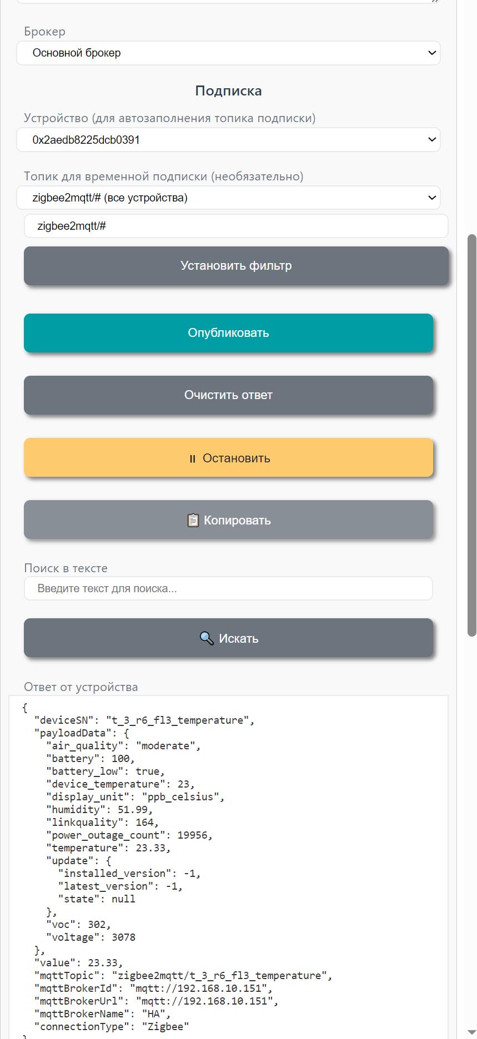Click the topic input field containing zigbee2mqtt/#
The image size is (477, 1039).
[236, 226]
